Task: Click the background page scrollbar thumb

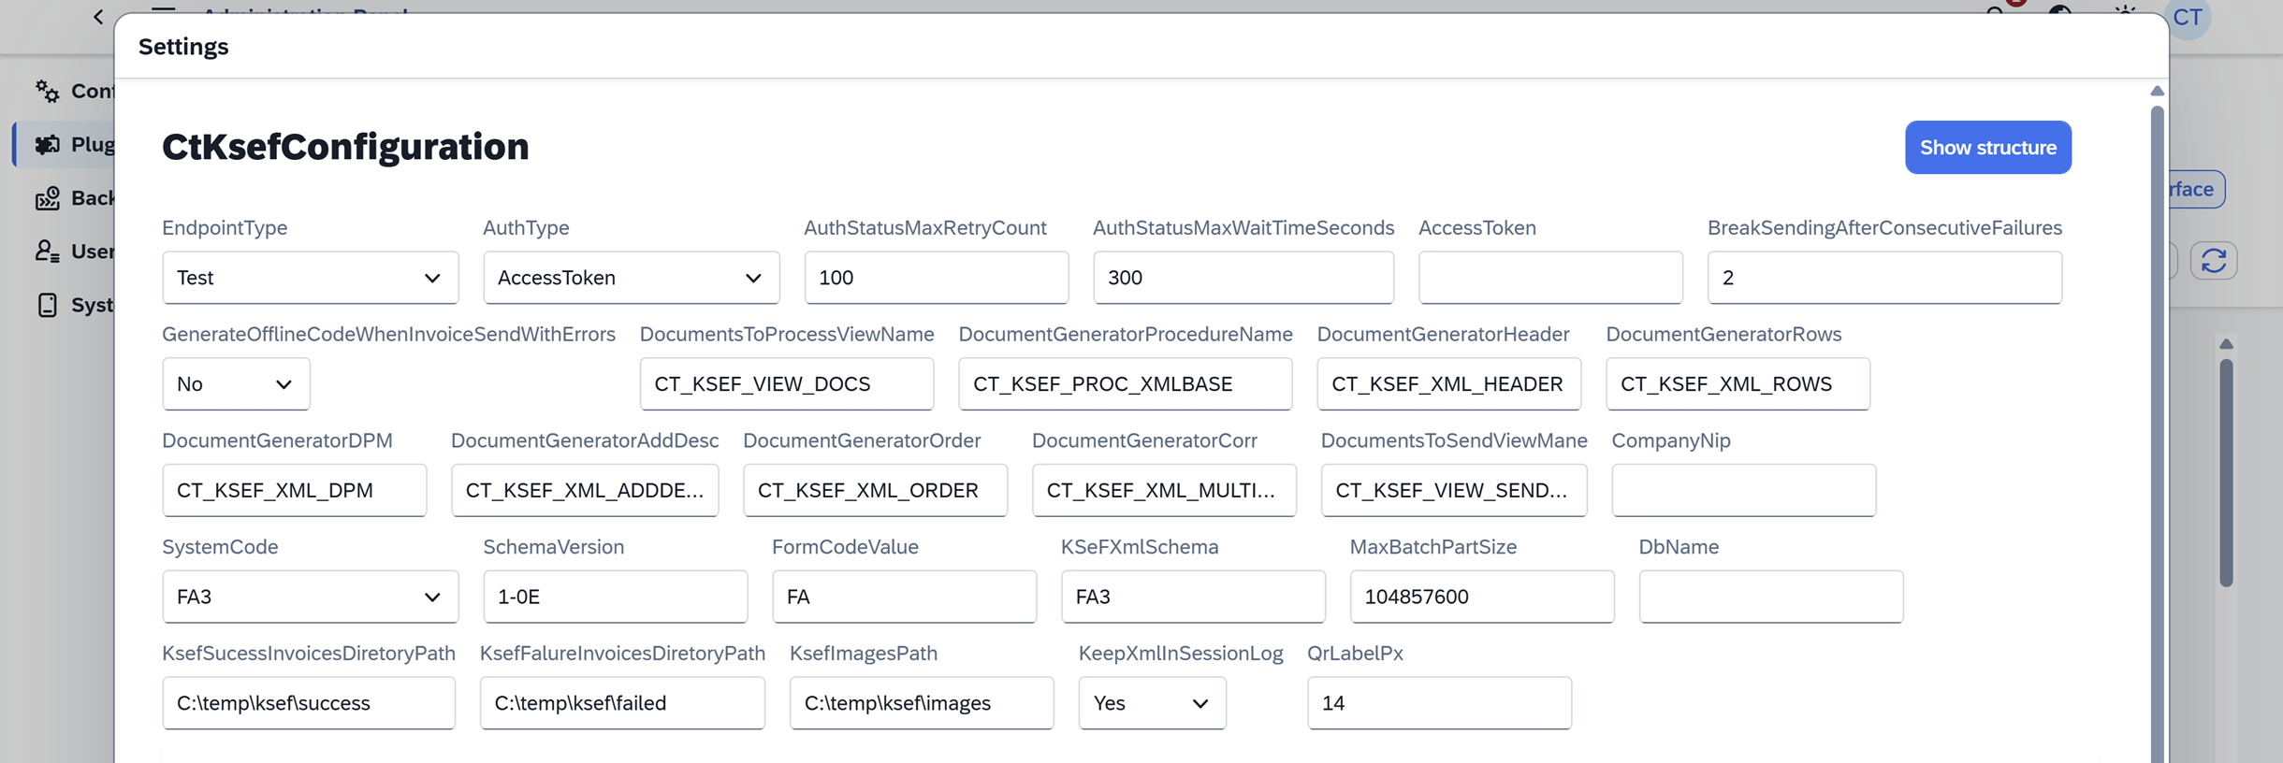Action: click(2226, 473)
